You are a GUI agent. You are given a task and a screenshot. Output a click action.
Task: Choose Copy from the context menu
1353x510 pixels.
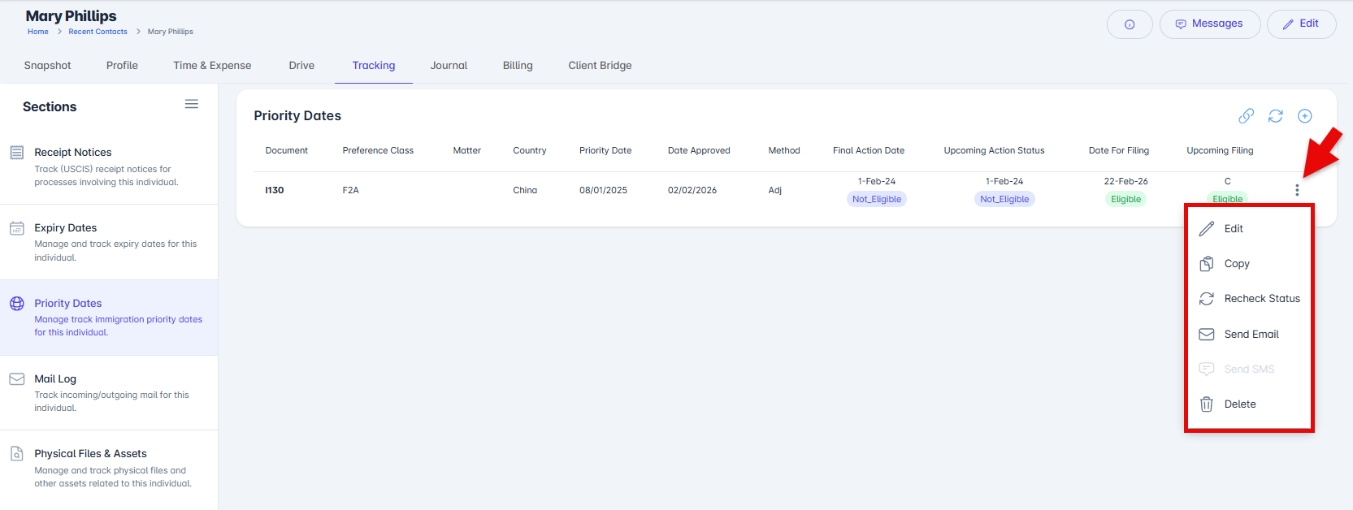coord(1249,264)
